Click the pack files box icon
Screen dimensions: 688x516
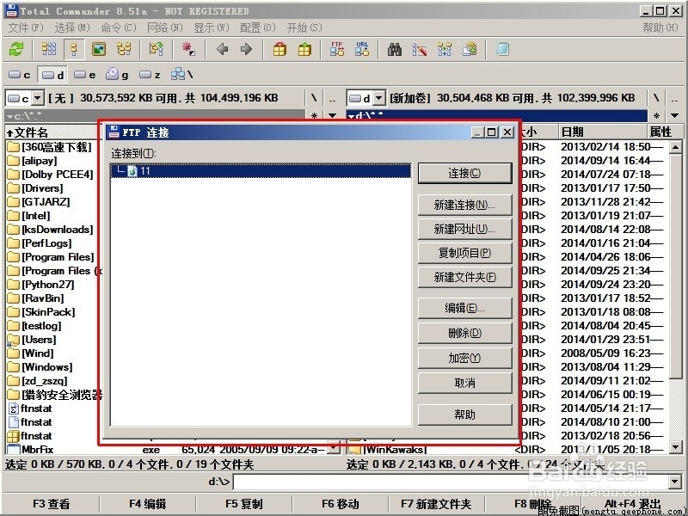coord(279,49)
